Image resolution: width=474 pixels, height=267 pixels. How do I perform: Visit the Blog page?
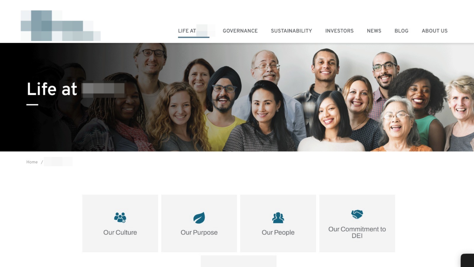401,31
